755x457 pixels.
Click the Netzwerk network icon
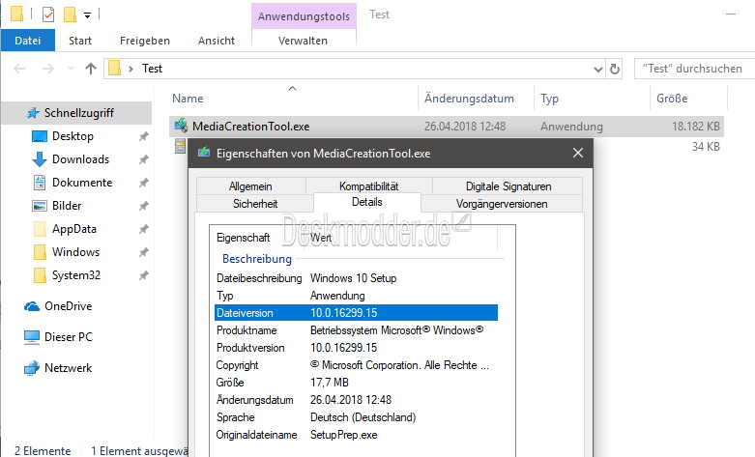(x=32, y=368)
